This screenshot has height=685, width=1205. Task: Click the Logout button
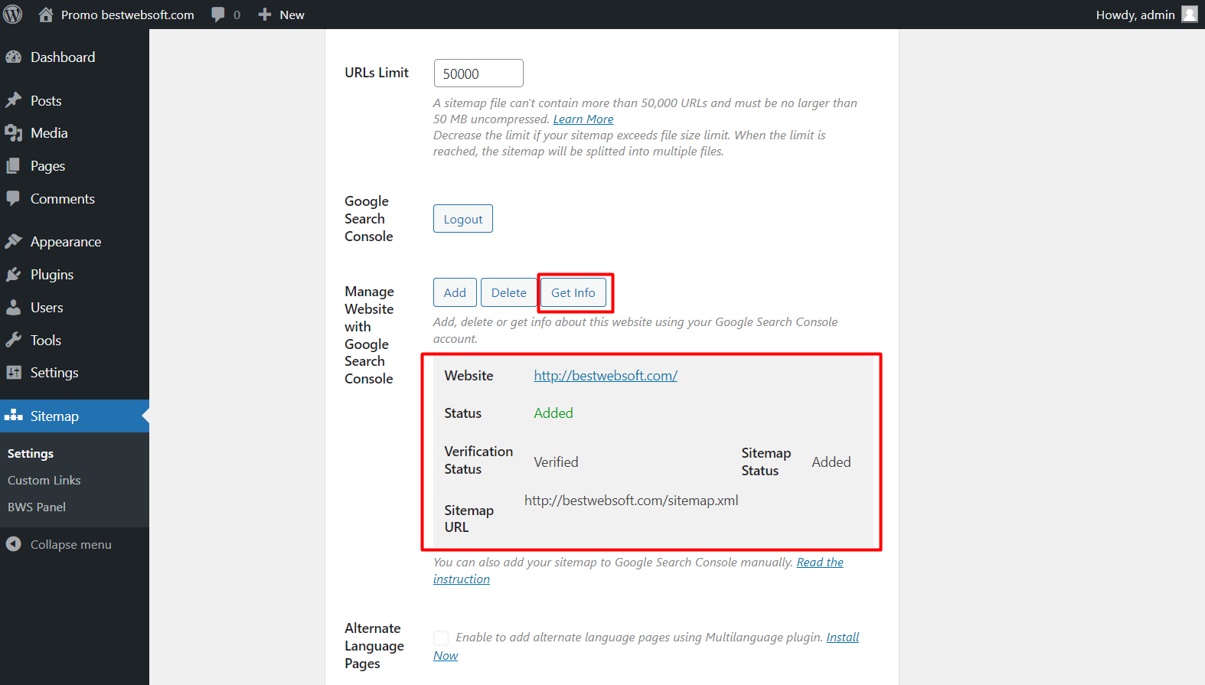463,219
